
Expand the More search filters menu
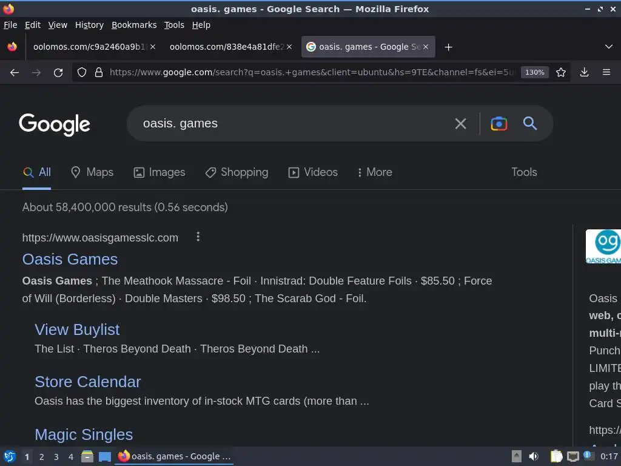375,172
